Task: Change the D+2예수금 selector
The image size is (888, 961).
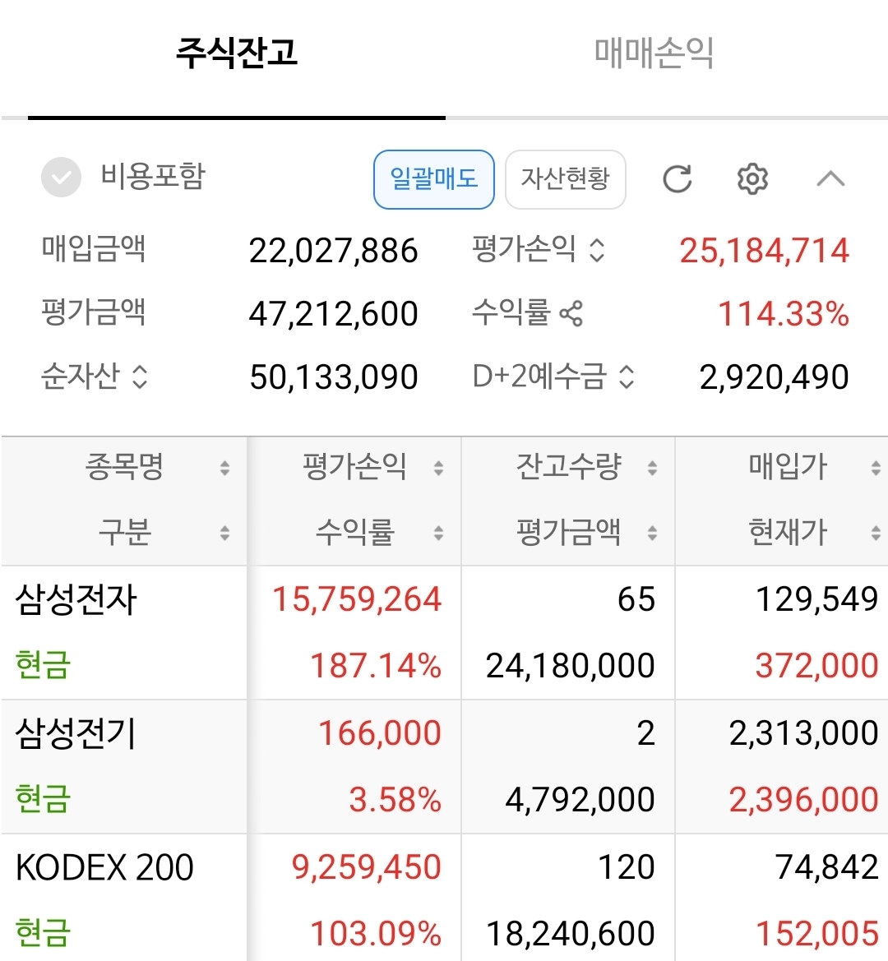Action: pos(626,377)
